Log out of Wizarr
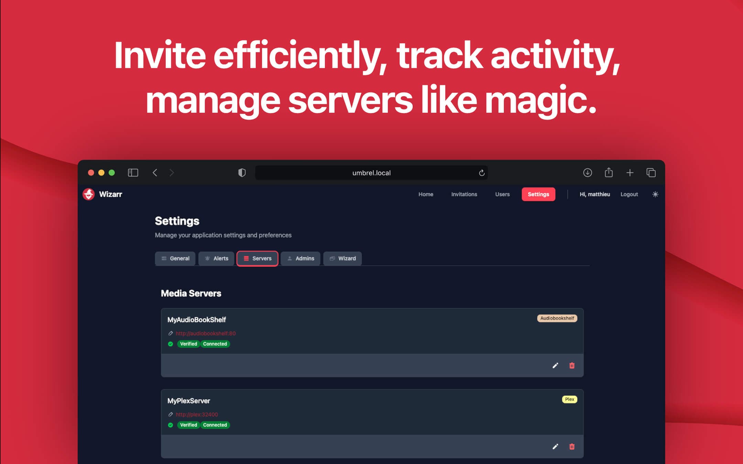Image resolution: width=743 pixels, height=464 pixels. point(629,194)
